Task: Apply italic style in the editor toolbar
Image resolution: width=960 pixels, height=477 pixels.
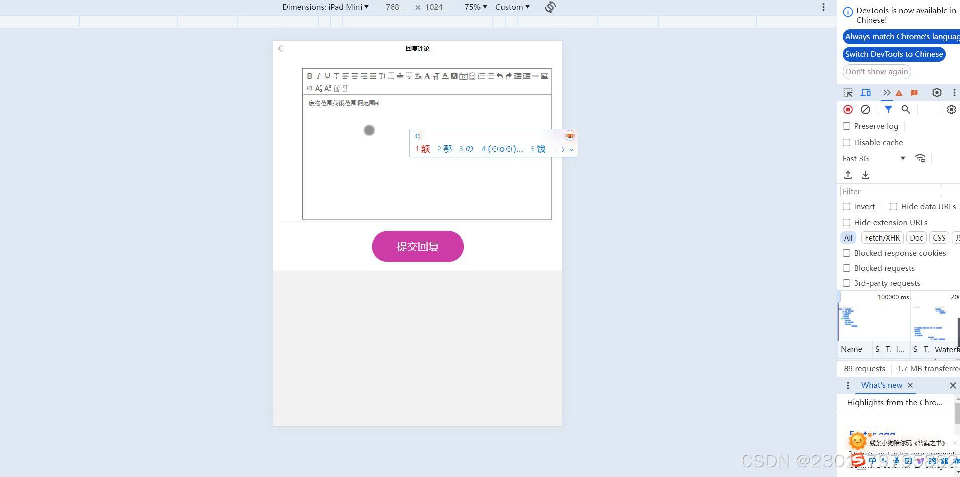Action: click(x=318, y=76)
